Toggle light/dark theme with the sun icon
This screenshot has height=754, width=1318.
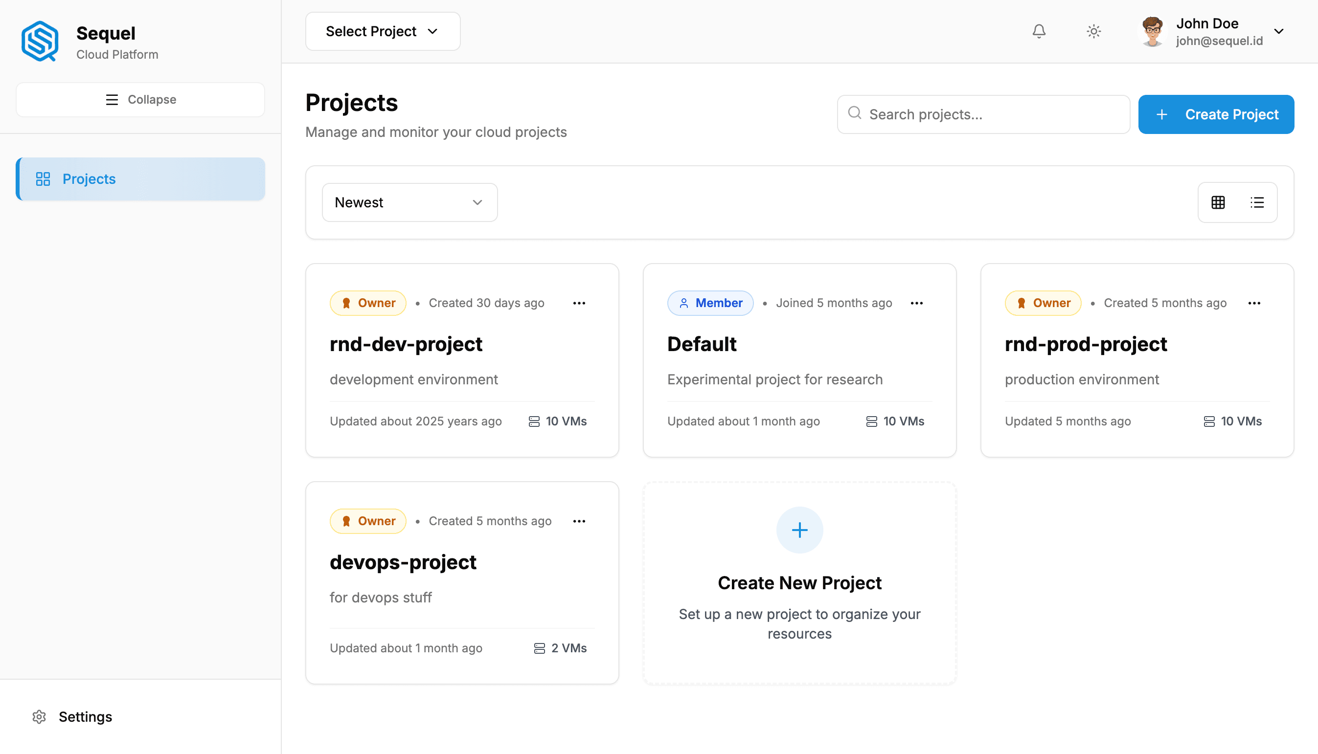pyautogui.click(x=1093, y=31)
